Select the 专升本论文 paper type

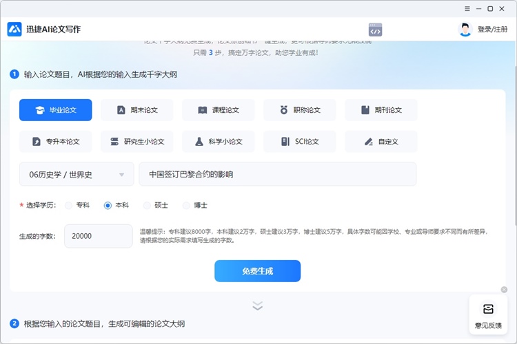[x=56, y=142]
